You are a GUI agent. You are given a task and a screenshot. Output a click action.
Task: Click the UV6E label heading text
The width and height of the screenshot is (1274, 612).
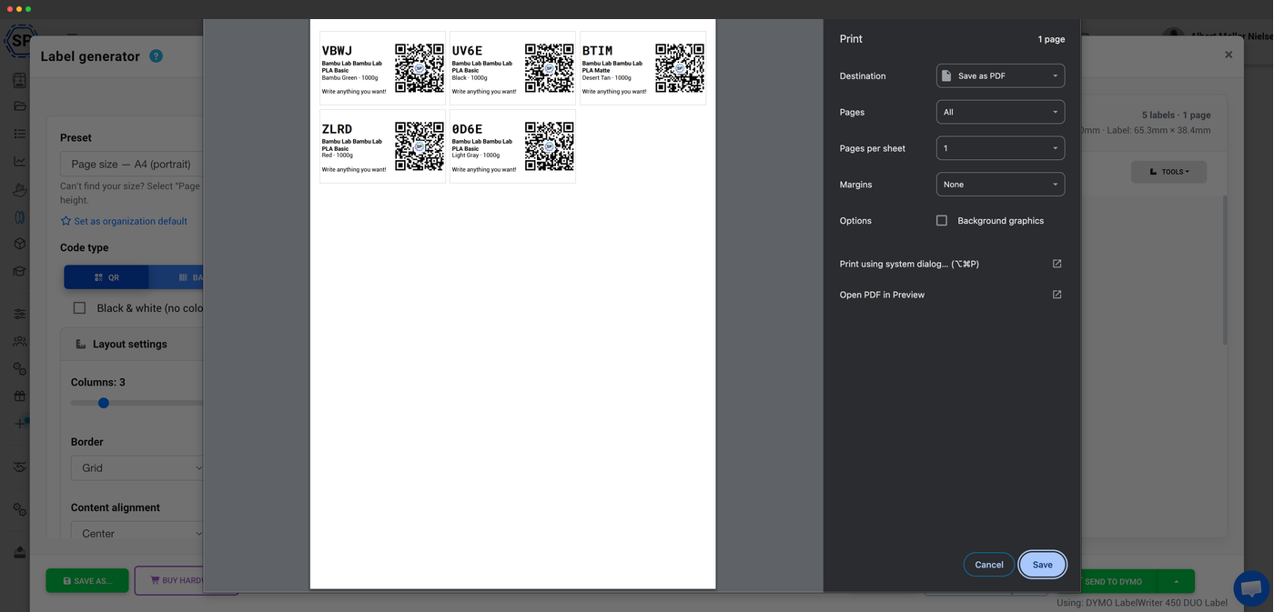[x=467, y=51]
